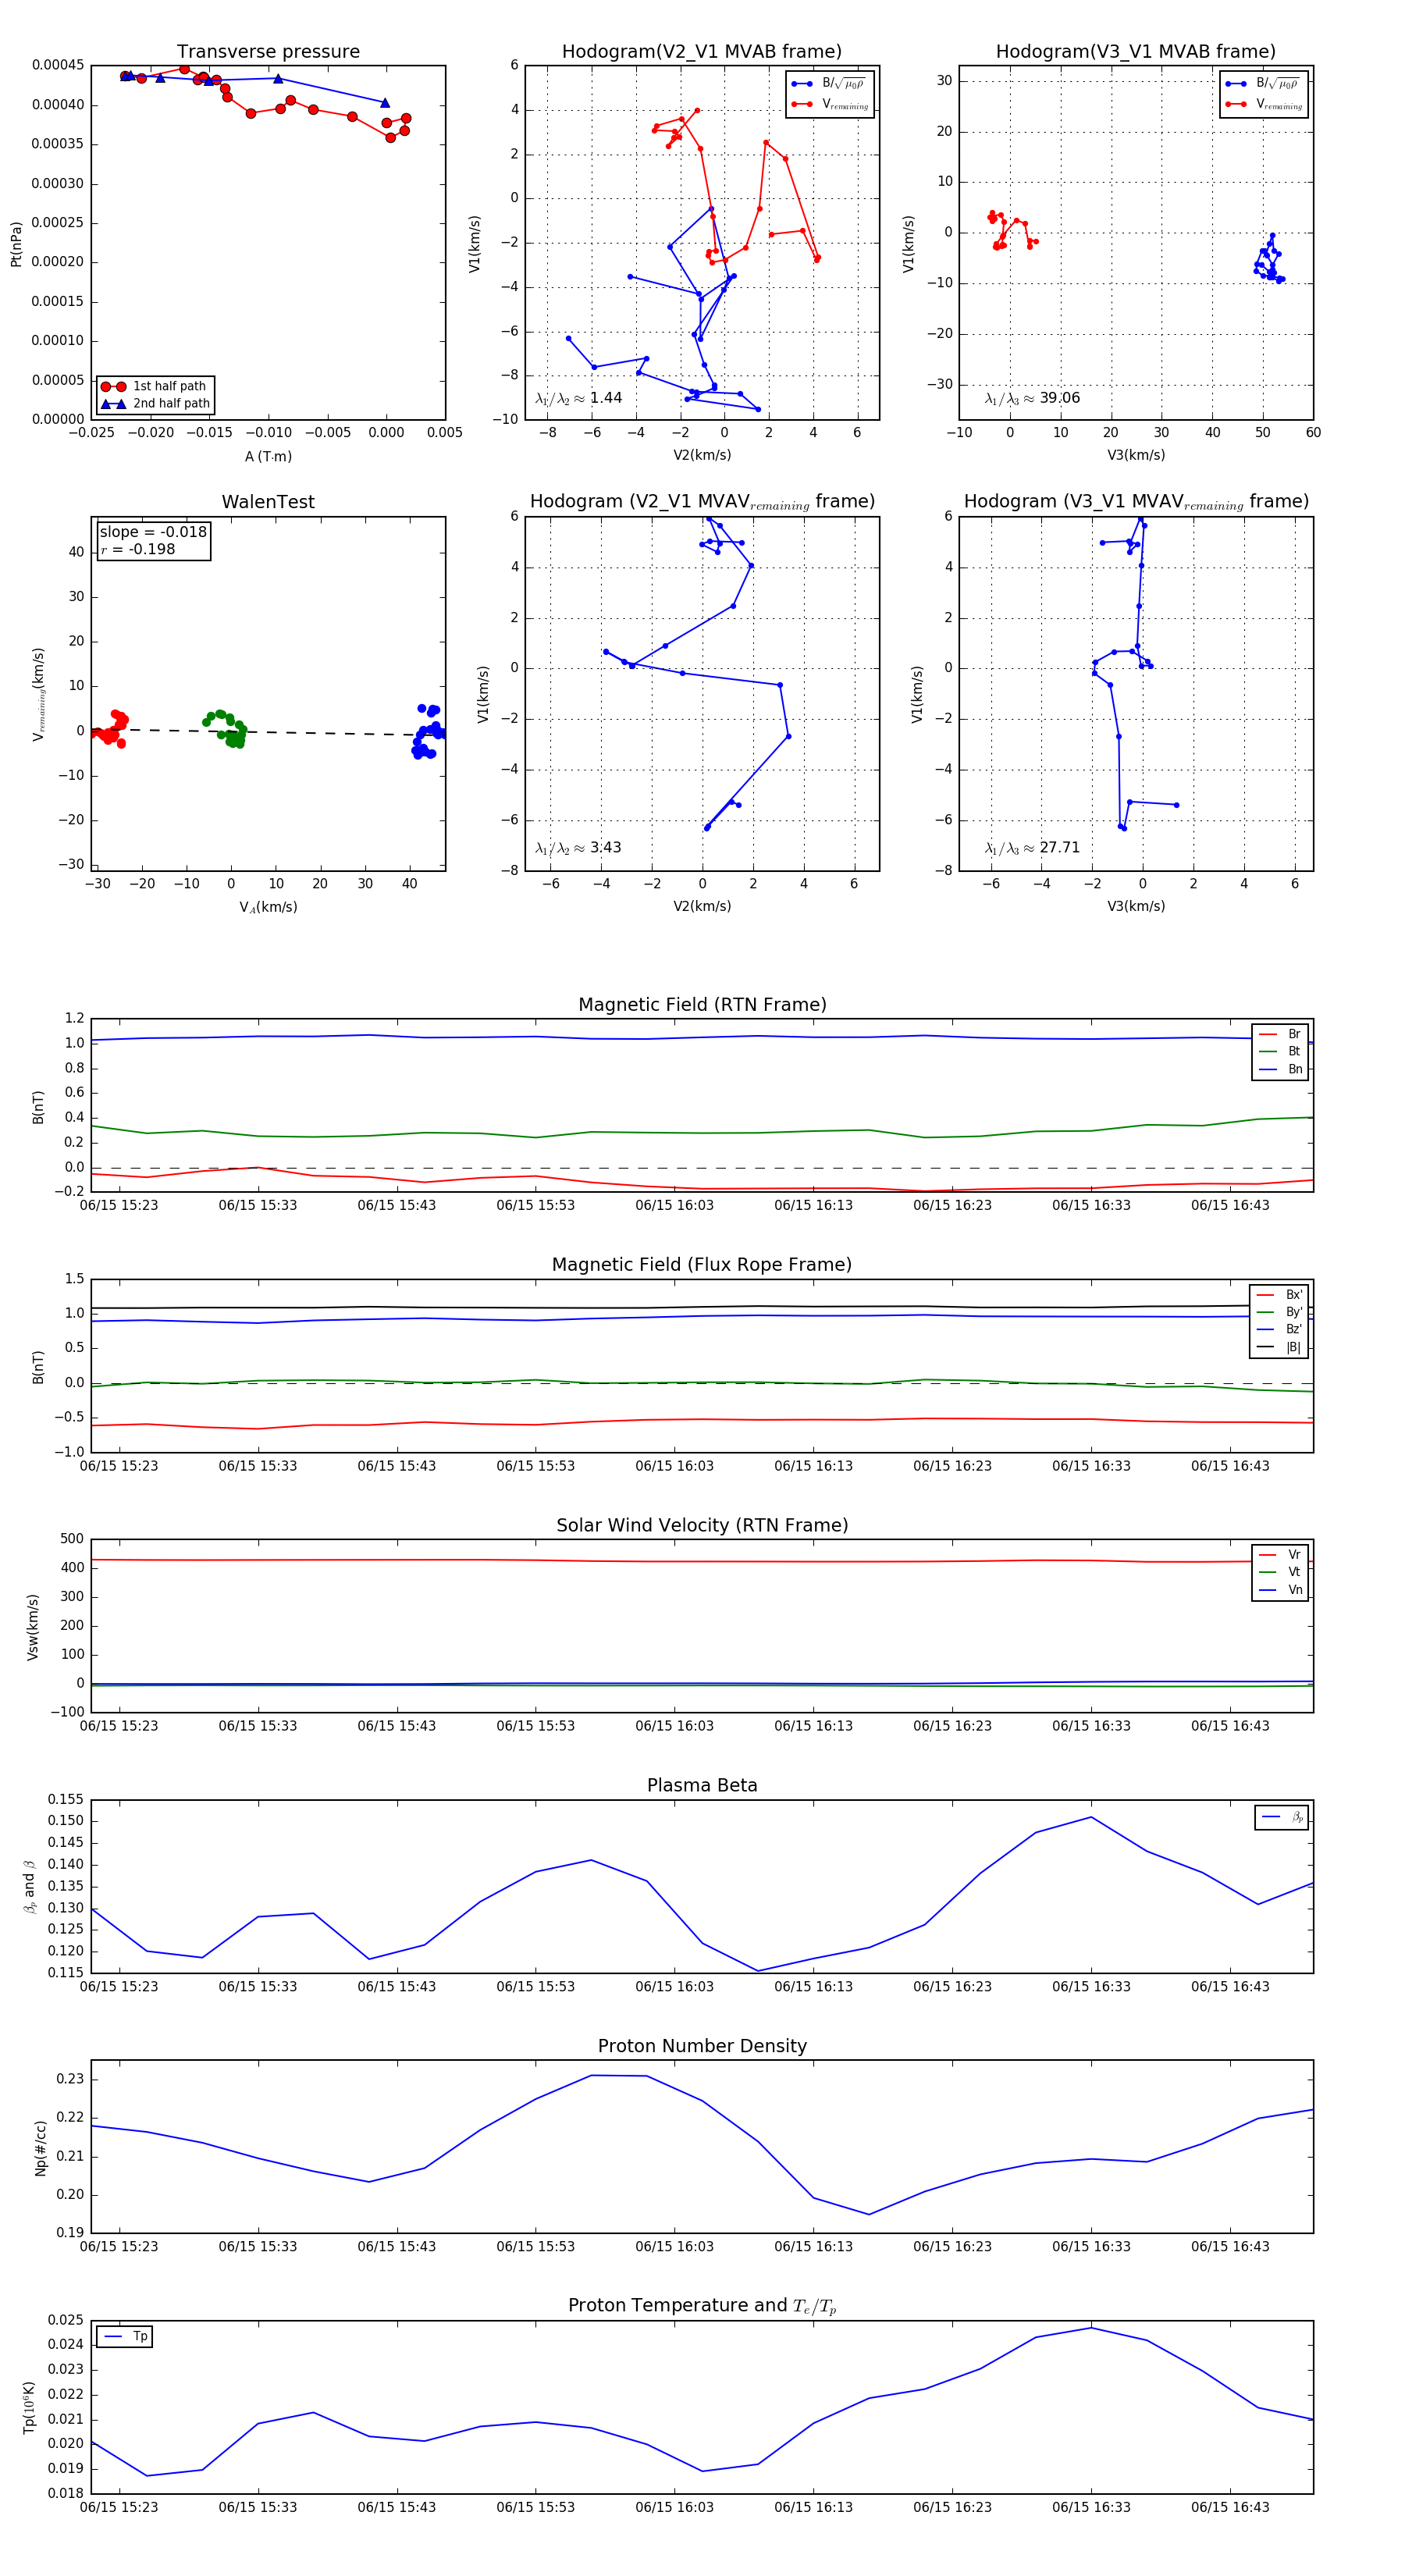Click the 'Hodogram (V2_V1 MVAV remaining frame)' title
The width and height of the screenshot is (1405, 2576).
tap(702, 502)
